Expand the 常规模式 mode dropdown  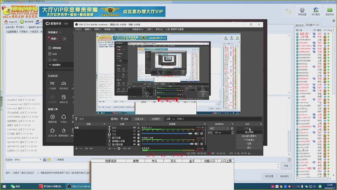click(x=54, y=33)
